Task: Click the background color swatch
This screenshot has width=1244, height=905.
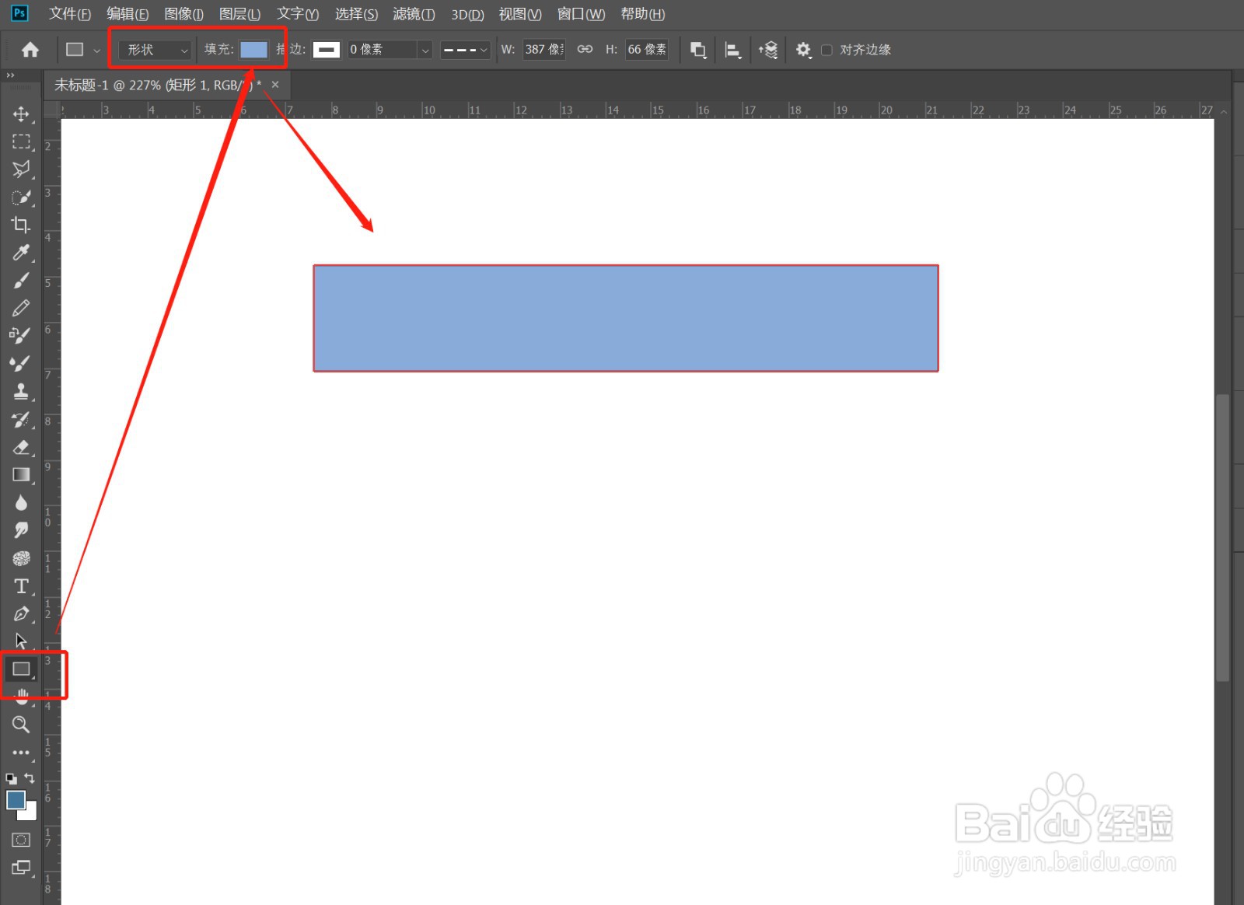Action: pyautogui.click(x=30, y=814)
